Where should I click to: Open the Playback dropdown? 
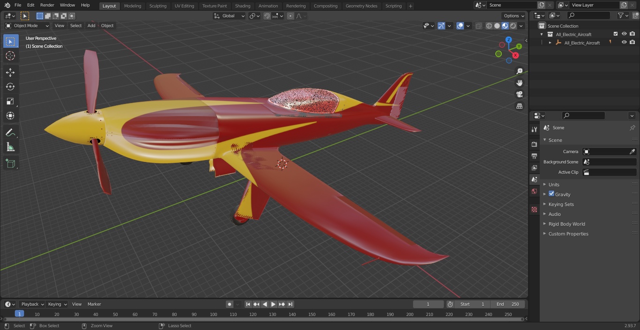coord(32,304)
